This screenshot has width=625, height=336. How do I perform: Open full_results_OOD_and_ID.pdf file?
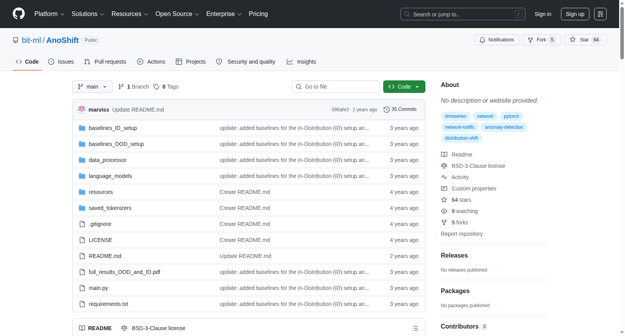pos(125,272)
